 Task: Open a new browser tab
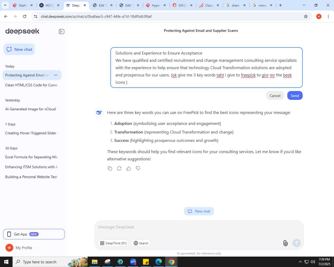281,5
